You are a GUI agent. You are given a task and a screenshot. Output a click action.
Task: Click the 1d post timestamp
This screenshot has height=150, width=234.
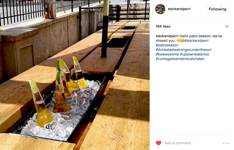click(x=227, y=26)
